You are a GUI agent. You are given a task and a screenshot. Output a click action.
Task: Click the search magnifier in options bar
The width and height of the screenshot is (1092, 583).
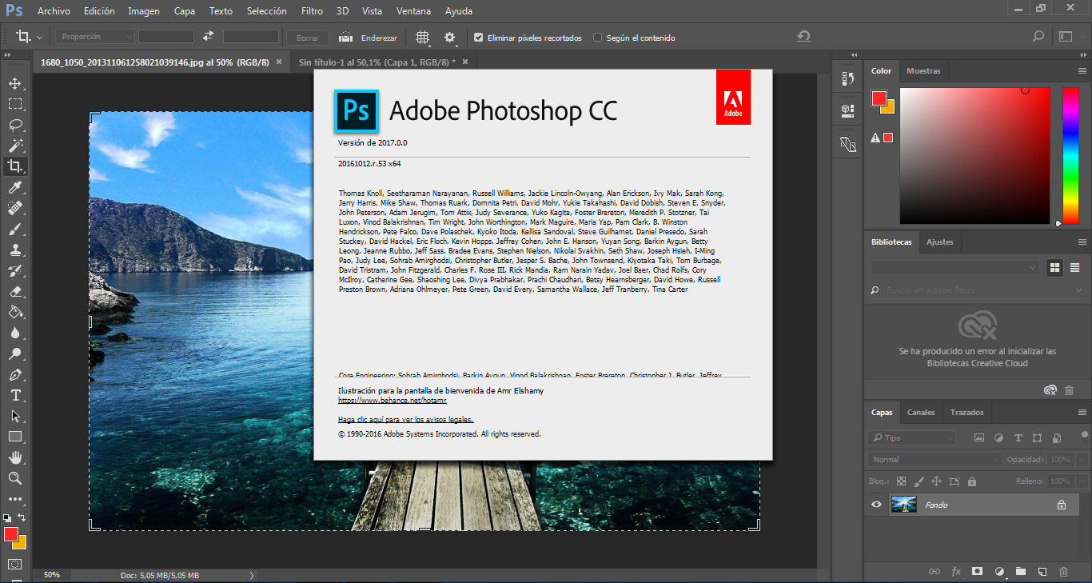[1038, 37]
